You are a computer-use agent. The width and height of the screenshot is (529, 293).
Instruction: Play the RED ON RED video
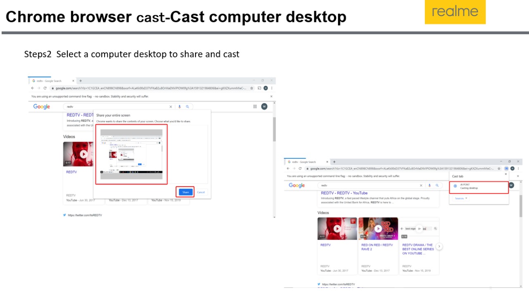[x=378, y=229]
